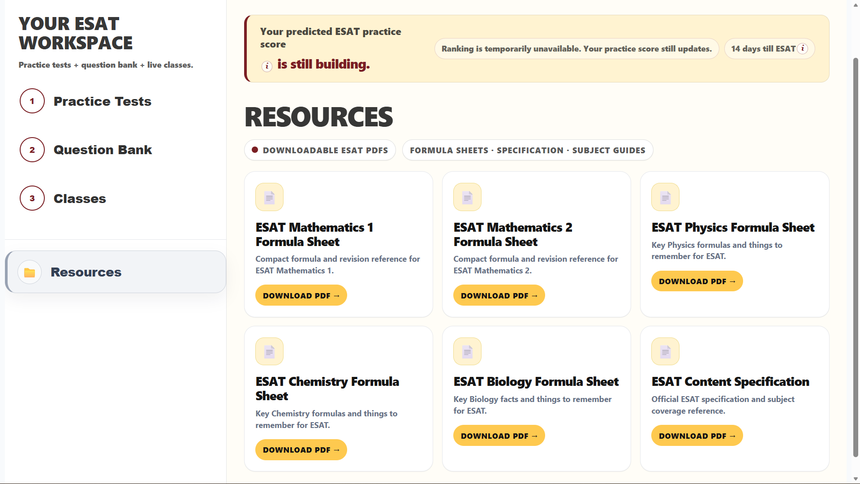This screenshot has width=860, height=484.
Task: Click the '14 days till ESAT' badge
Action: click(x=769, y=48)
